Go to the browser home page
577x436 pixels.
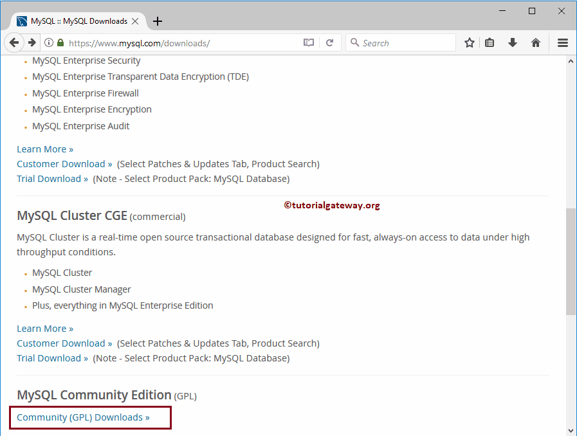click(535, 42)
